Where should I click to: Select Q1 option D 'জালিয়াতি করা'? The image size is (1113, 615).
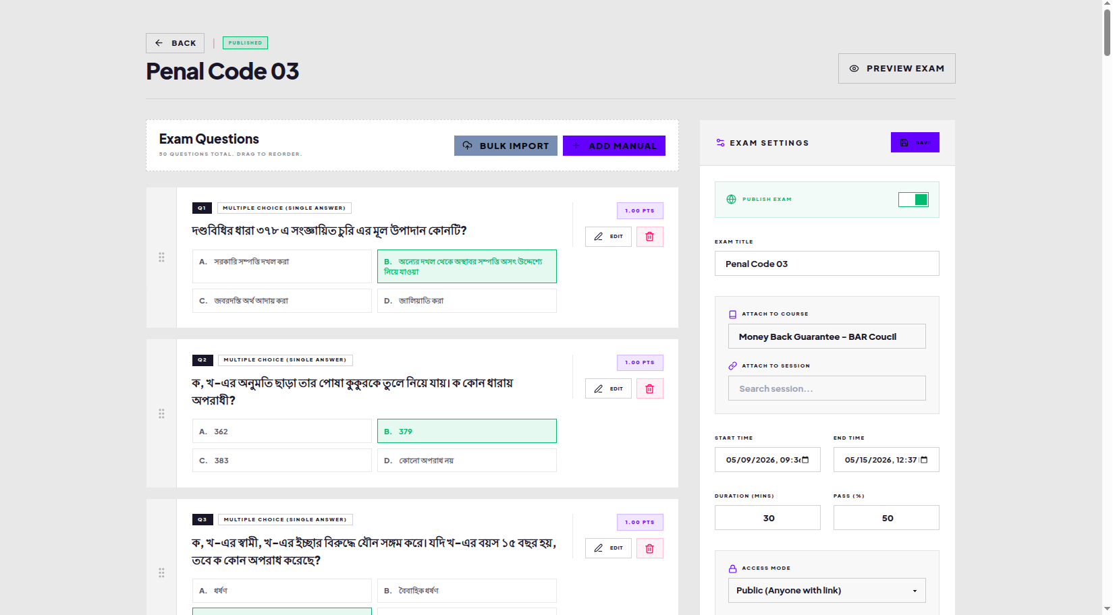[467, 301]
